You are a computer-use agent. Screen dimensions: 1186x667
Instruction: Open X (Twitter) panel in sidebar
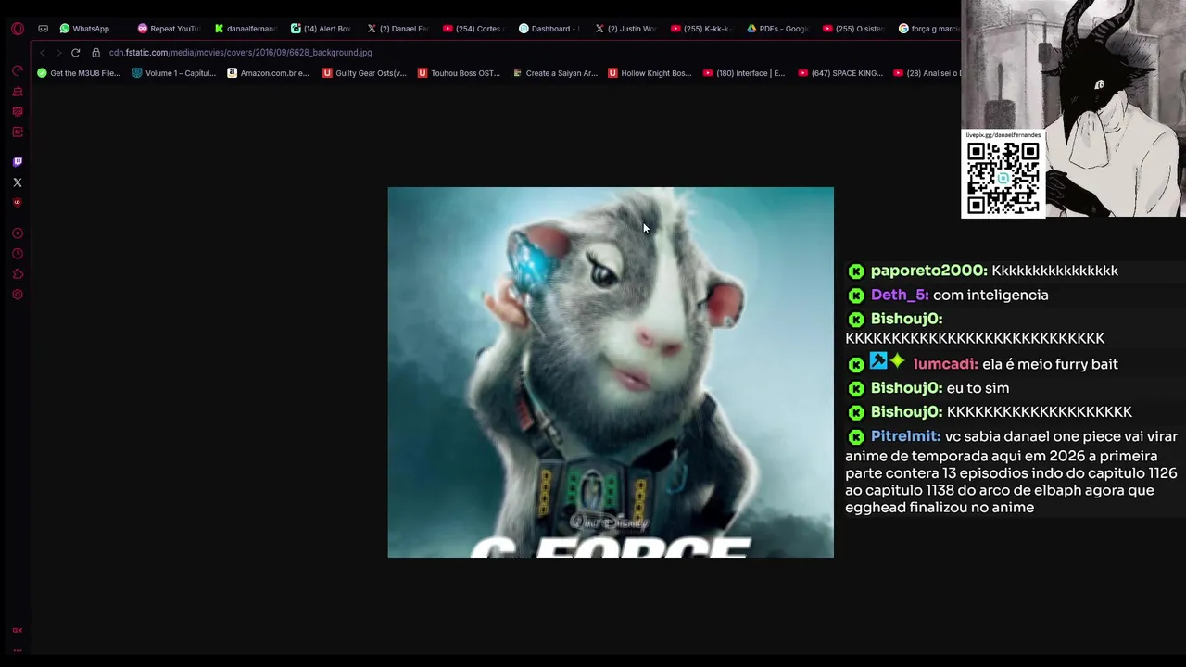[17, 182]
